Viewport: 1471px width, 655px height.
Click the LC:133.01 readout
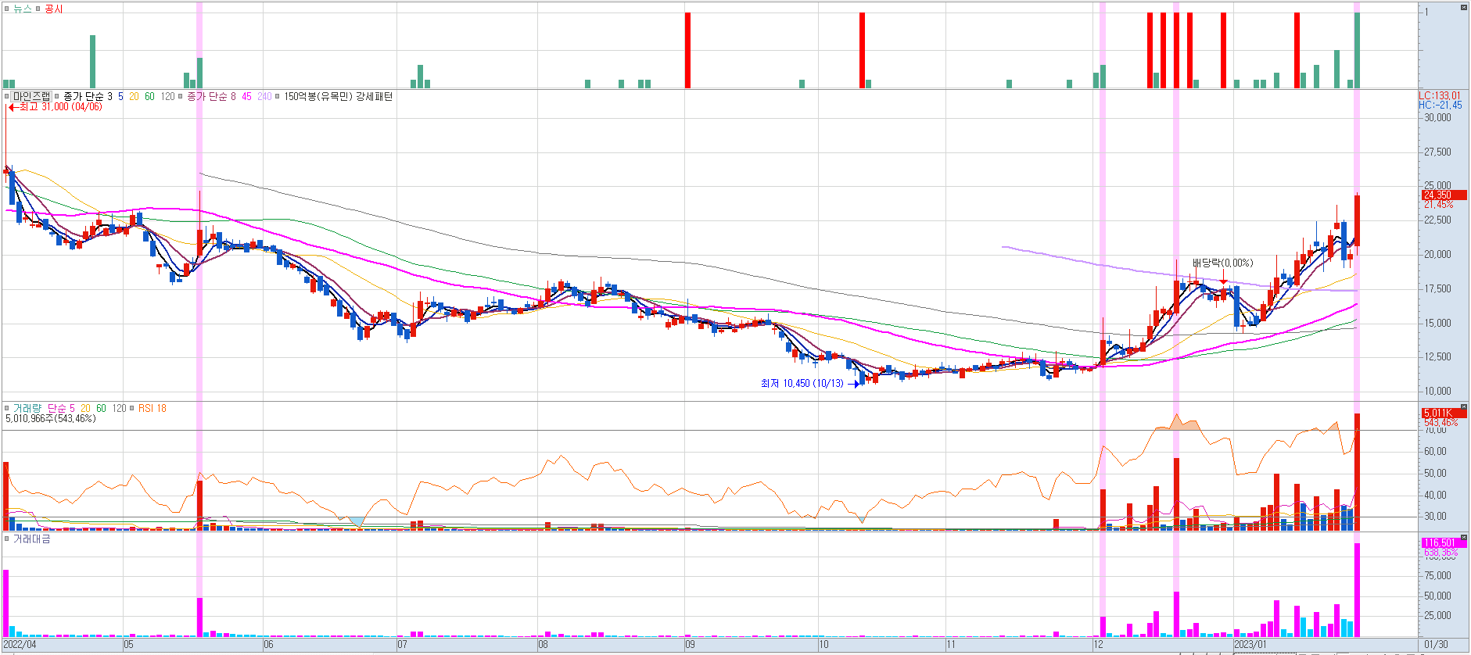point(1441,96)
